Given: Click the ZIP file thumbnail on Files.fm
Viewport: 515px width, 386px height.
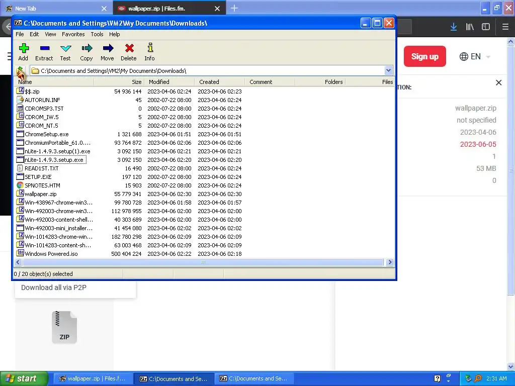Looking at the screenshot, I should [x=64, y=327].
